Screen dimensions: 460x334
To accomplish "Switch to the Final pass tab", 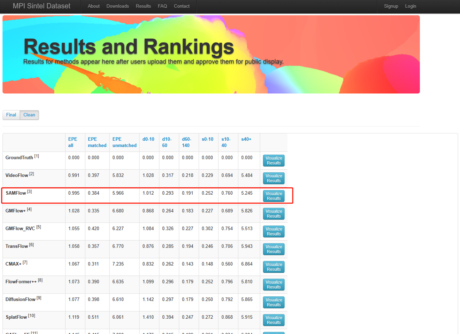I will pos(11,115).
